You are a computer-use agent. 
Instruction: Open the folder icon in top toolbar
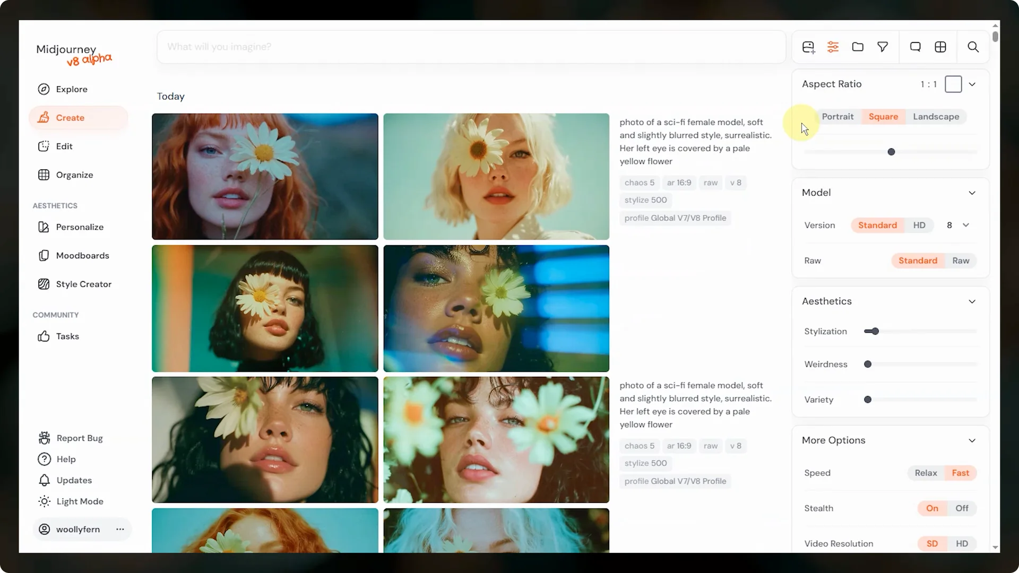coord(858,47)
